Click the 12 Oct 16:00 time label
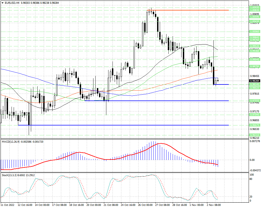Image resolution: width=261 pixels, height=208 pixels. point(25,205)
